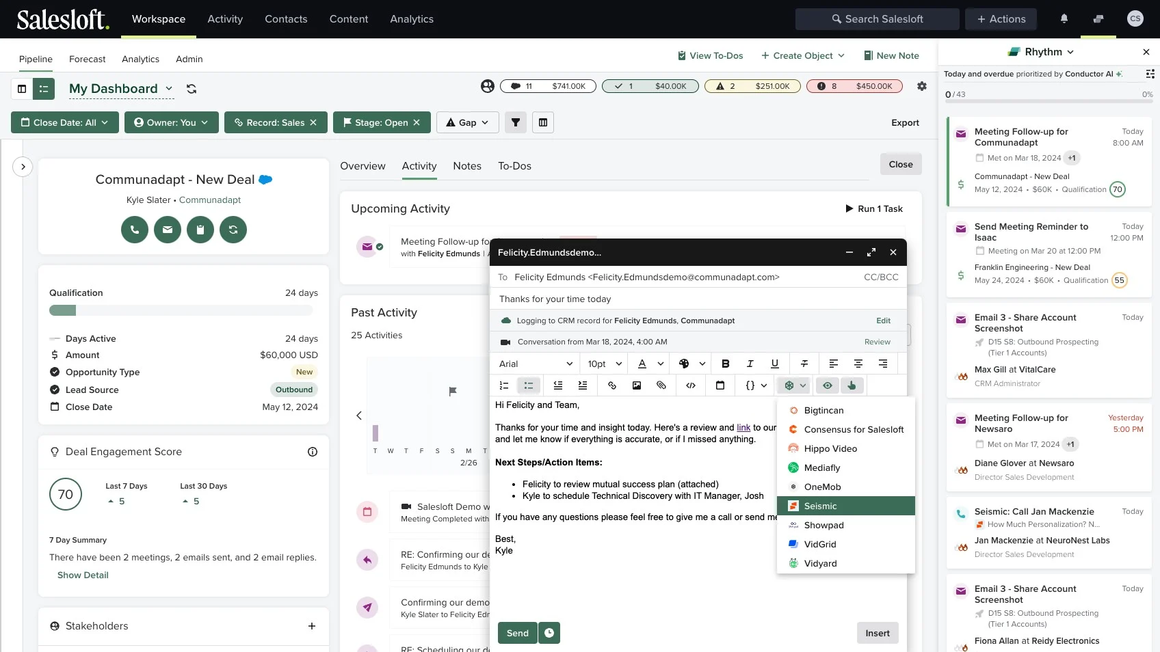Toggle click tracking pointer icon

coord(852,385)
